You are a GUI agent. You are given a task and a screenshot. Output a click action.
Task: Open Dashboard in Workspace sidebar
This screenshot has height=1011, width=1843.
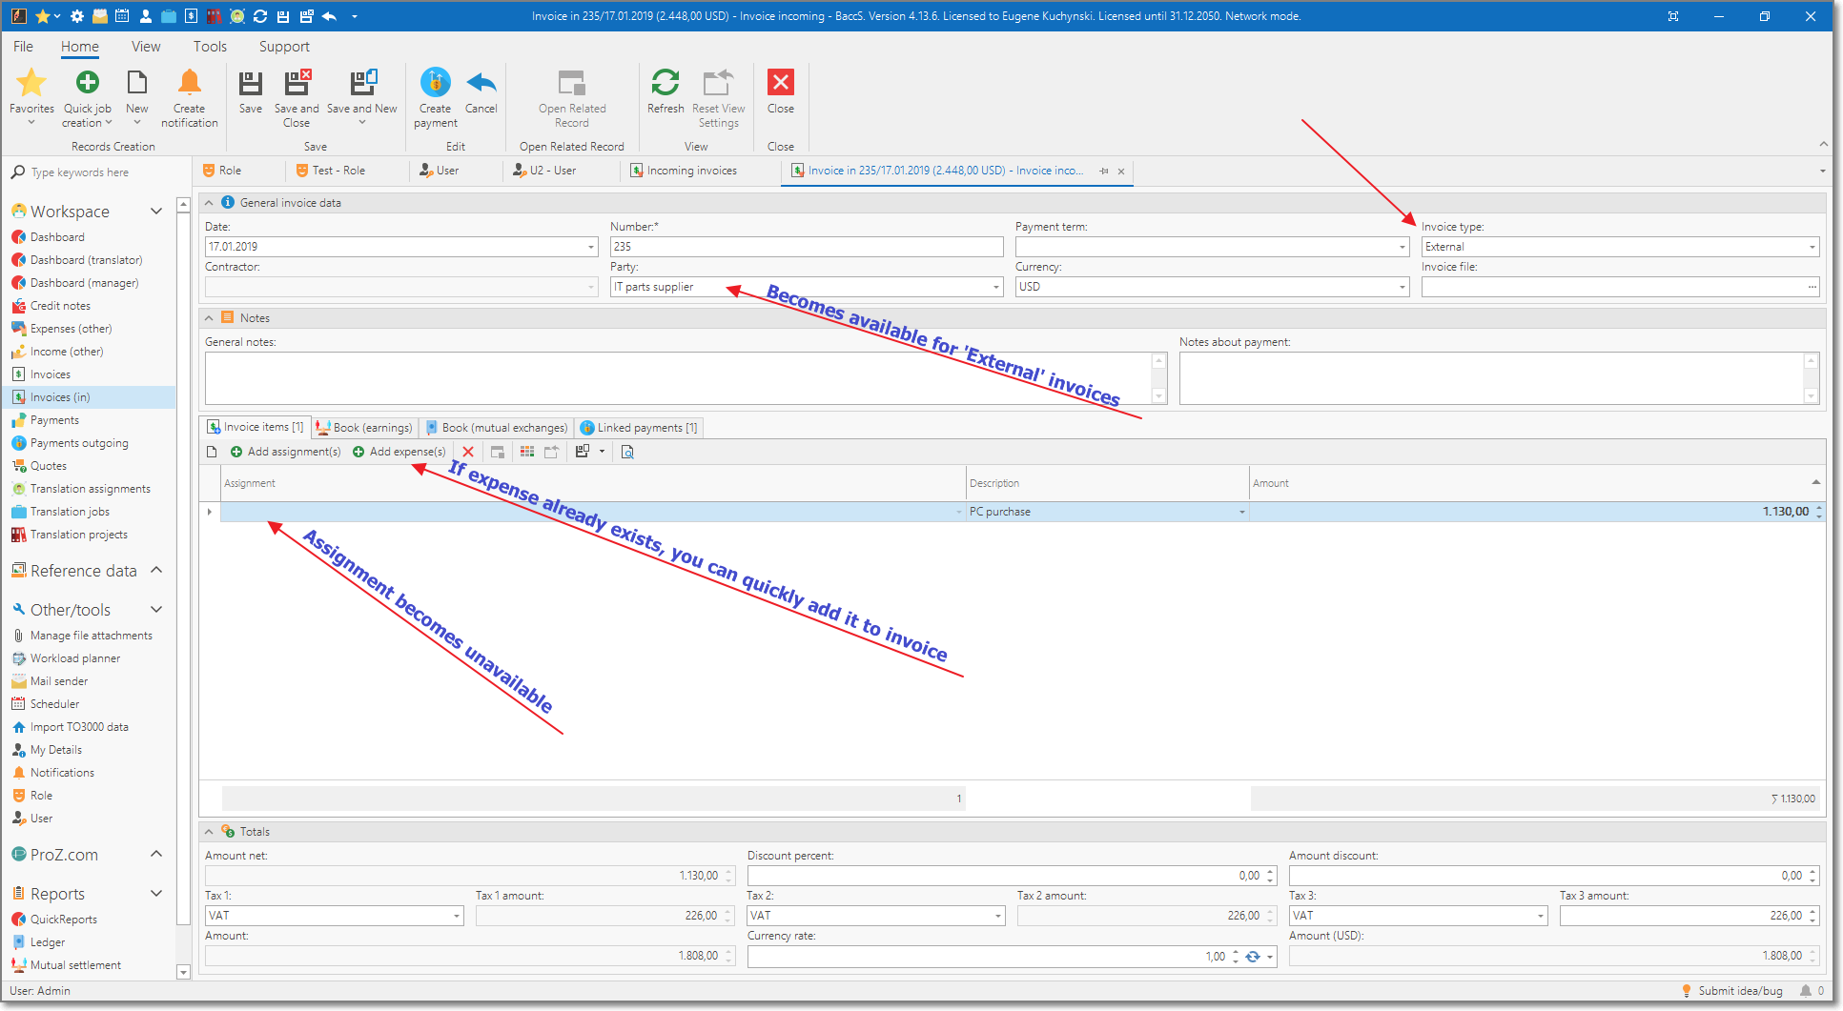[57, 237]
